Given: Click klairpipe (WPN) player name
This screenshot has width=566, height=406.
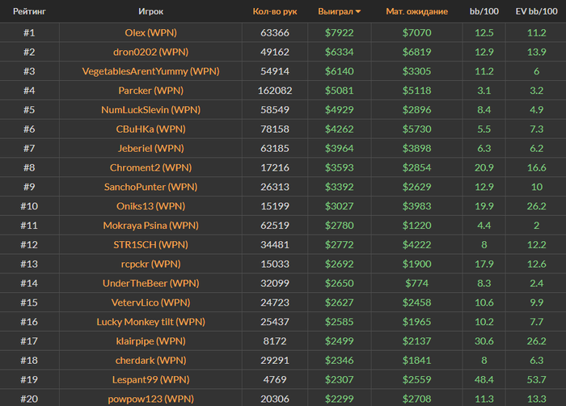Looking at the screenshot, I should (x=151, y=341).
